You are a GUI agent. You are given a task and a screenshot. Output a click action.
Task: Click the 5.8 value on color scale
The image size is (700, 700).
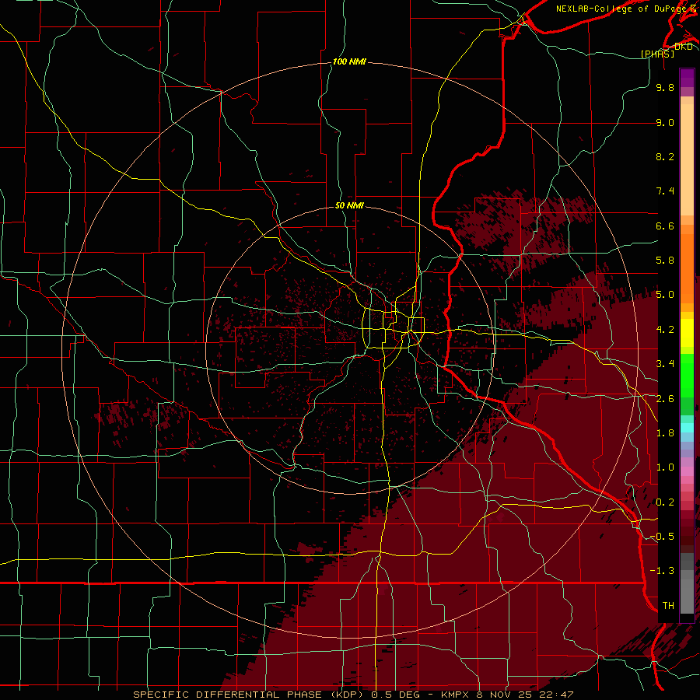[x=665, y=261]
